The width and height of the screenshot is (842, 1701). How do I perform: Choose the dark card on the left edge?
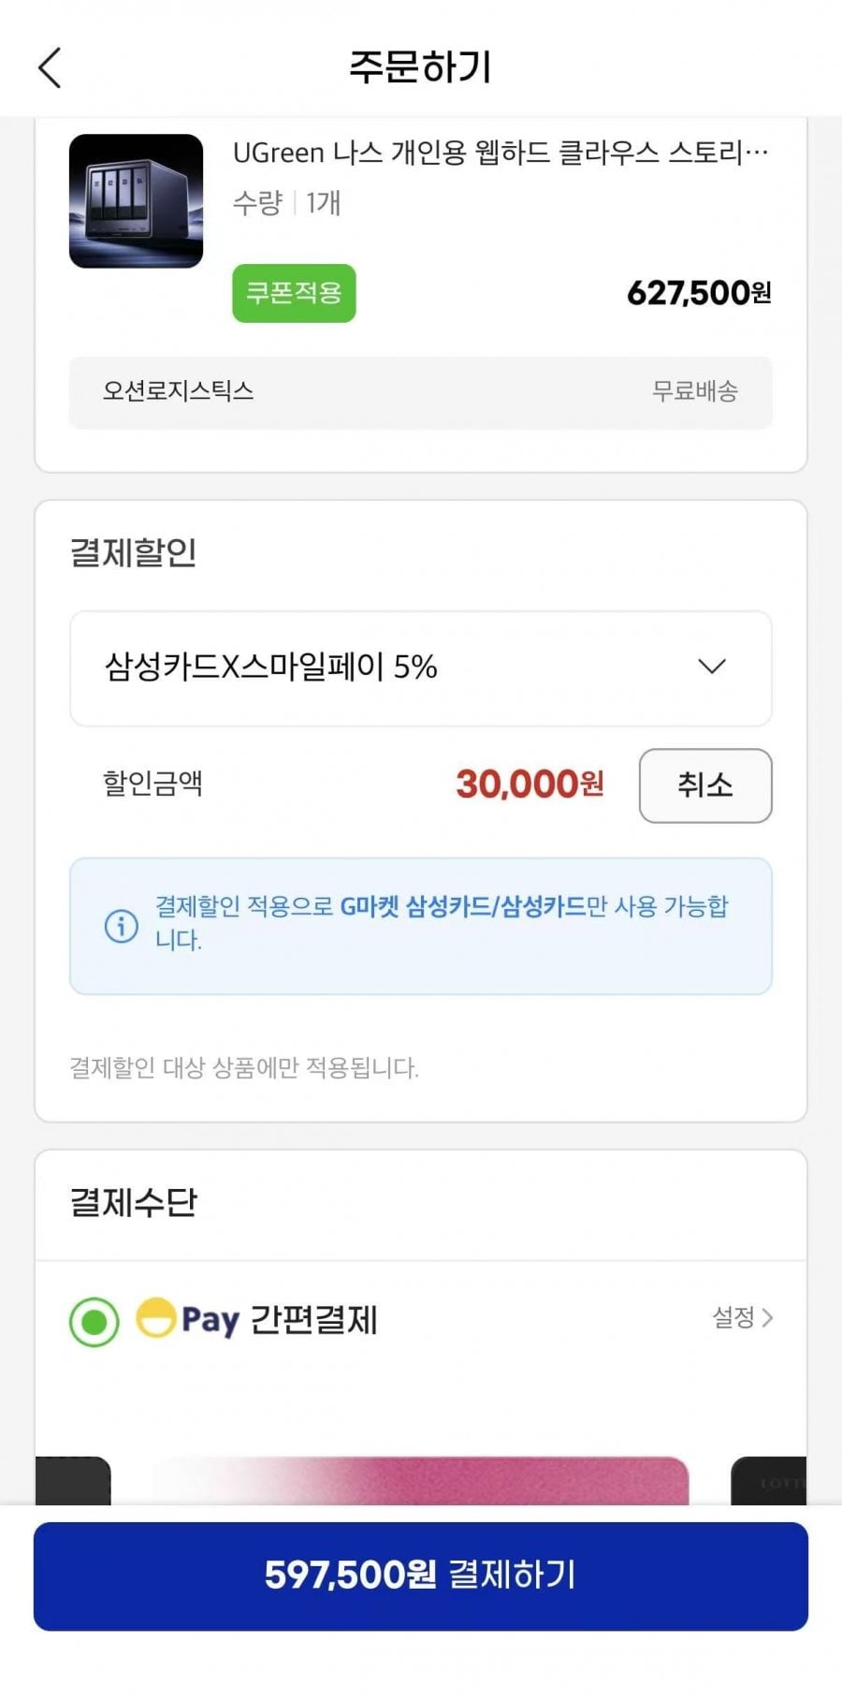click(x=73, y=1481)
